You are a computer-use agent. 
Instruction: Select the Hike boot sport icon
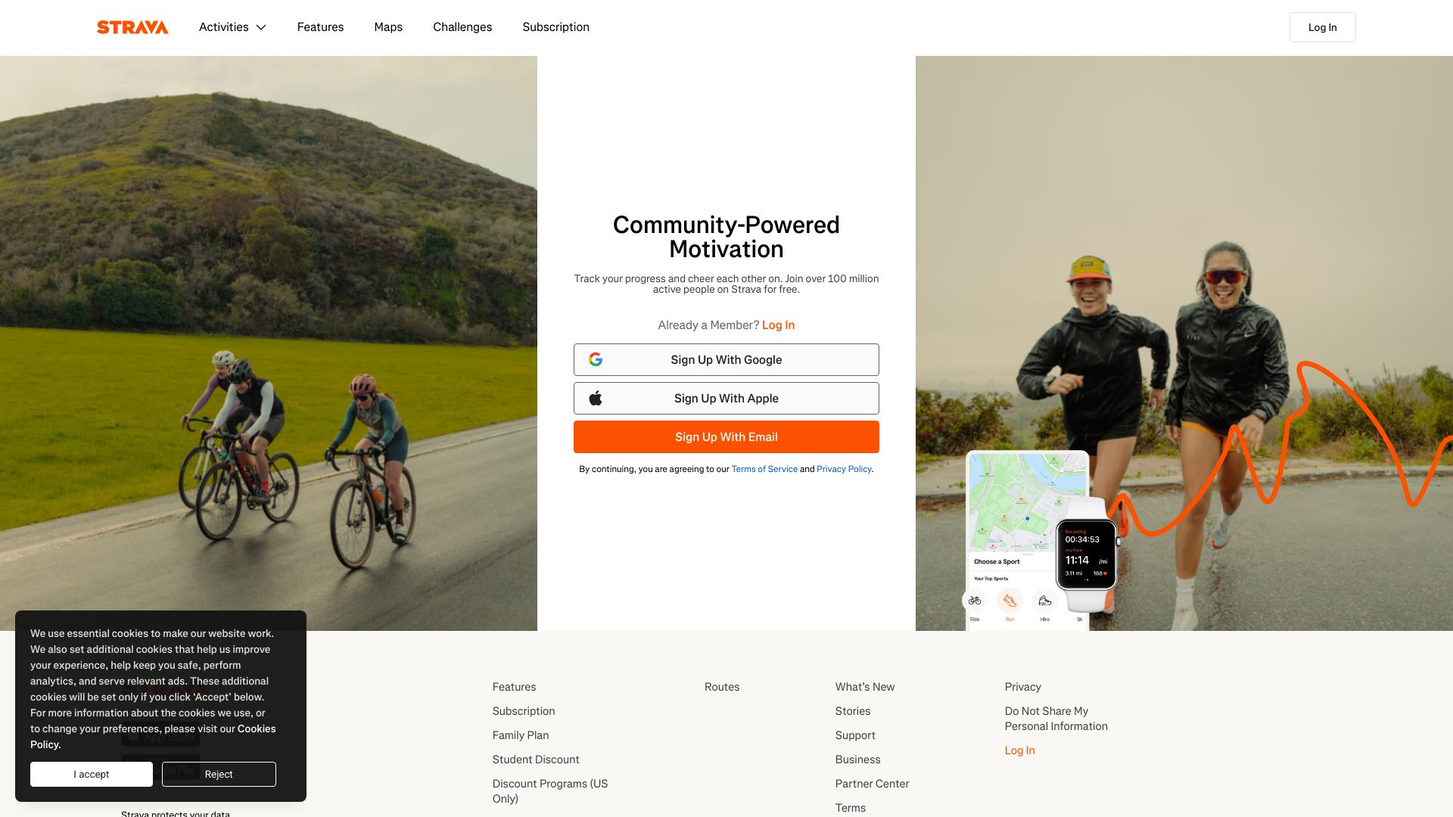click(1045, 601)
